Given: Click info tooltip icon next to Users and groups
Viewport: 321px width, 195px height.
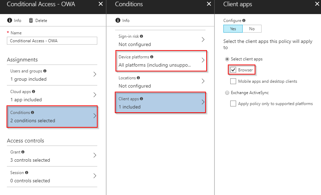Looking at the screenshot, I should (45, 71).
